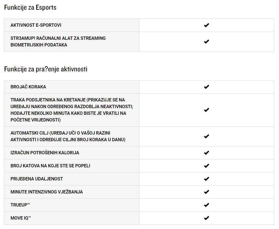This screenshot has height=229, width=279.
Task: Select the Funkcije za praćenje aktivnosti heading
Action: point(46,69)
